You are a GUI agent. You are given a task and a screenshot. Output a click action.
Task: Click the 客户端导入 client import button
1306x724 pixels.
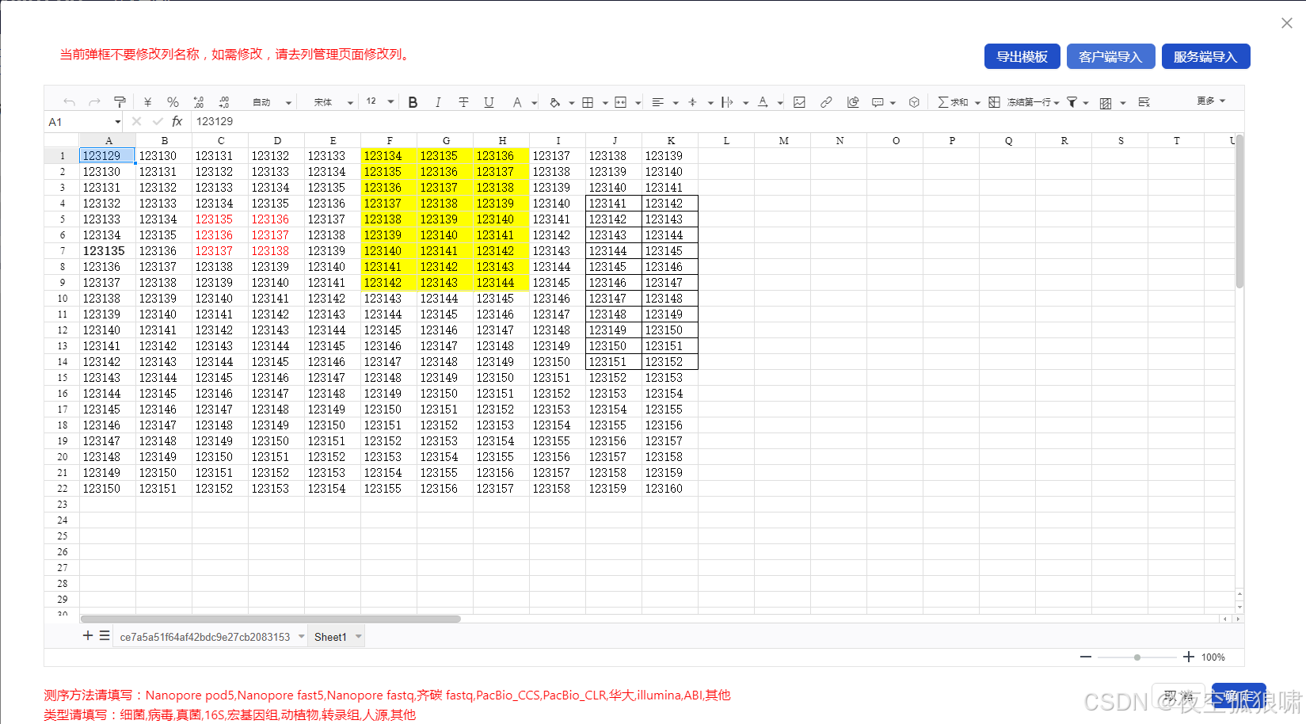[x=1110, y=56]
